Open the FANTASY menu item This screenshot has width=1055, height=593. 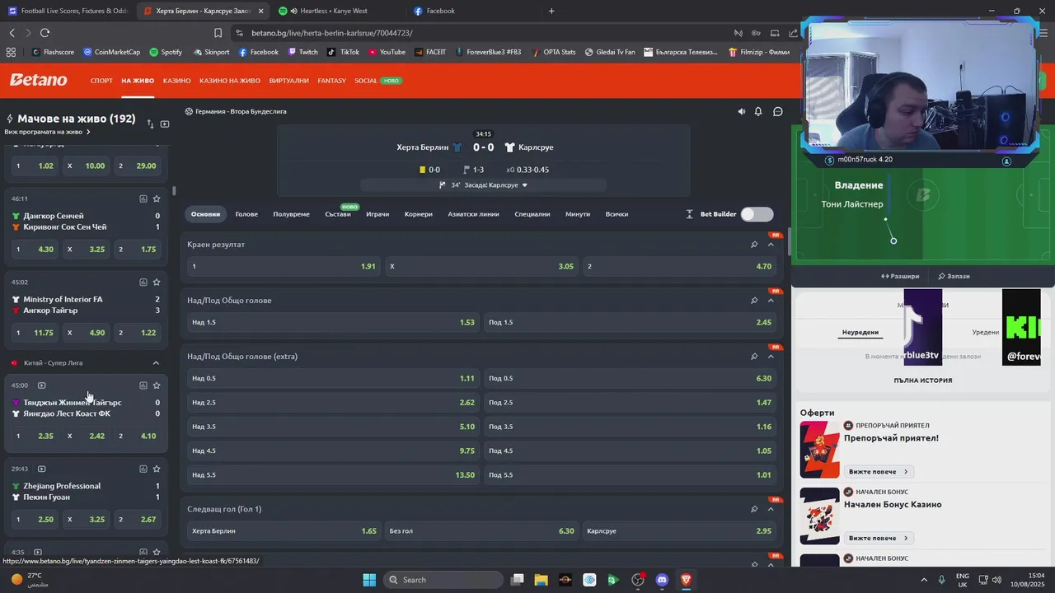tap(331, 81)
